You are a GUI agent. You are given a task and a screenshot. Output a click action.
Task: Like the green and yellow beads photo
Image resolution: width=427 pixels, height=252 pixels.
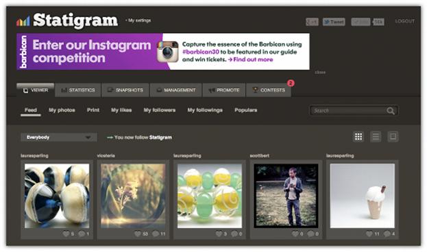(x=219, y=234)
